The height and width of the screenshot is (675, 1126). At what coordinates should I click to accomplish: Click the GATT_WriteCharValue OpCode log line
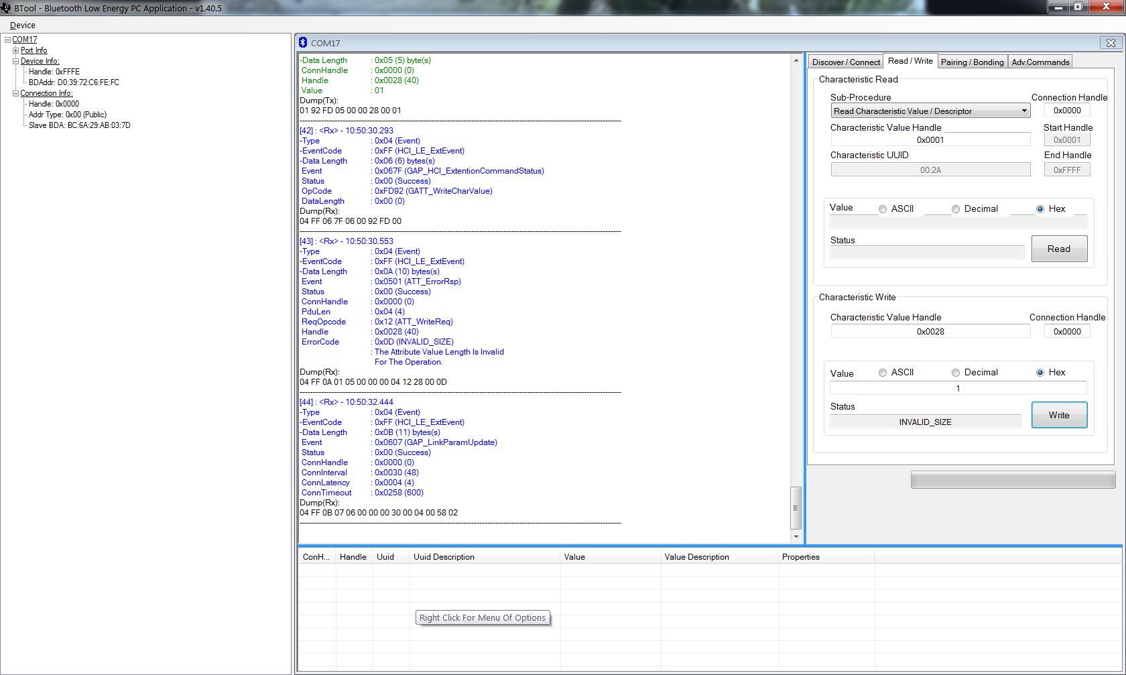[x=397, y=191]
